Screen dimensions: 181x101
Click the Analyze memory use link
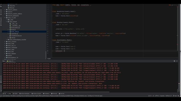coord(81,96)
